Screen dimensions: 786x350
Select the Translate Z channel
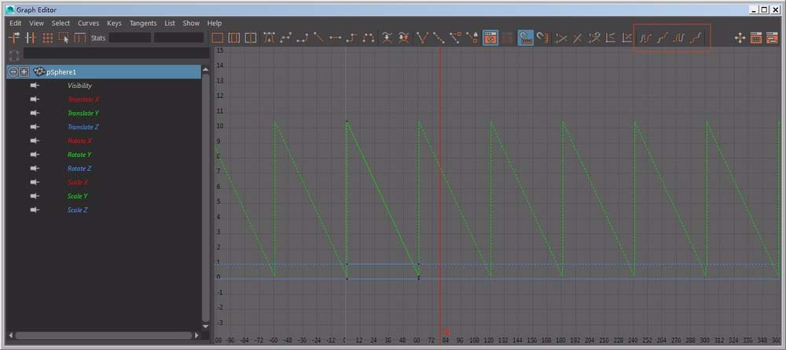(x=83, y=127)
